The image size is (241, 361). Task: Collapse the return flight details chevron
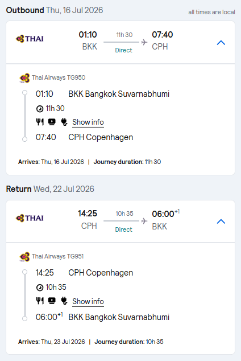pos(221,221)
